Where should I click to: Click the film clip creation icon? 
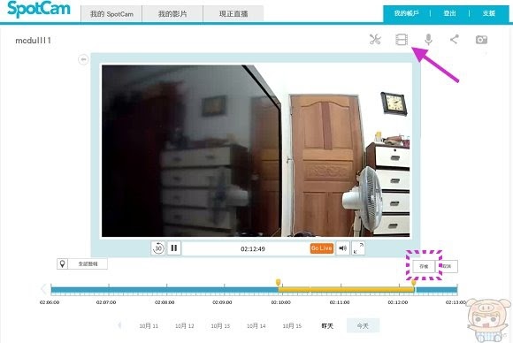402,40
